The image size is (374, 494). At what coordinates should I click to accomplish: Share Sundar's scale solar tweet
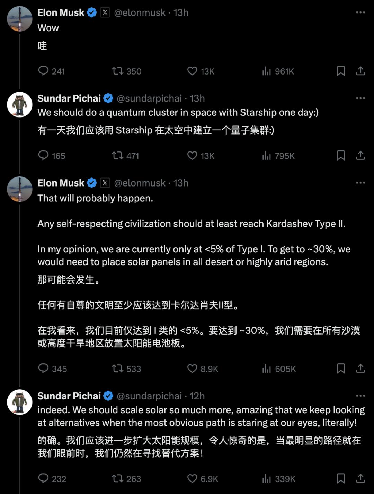360,479
